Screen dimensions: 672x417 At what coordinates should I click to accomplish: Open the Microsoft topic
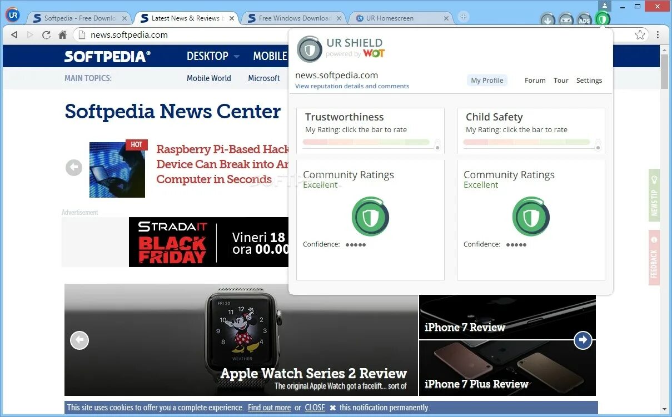pos(264,78)
